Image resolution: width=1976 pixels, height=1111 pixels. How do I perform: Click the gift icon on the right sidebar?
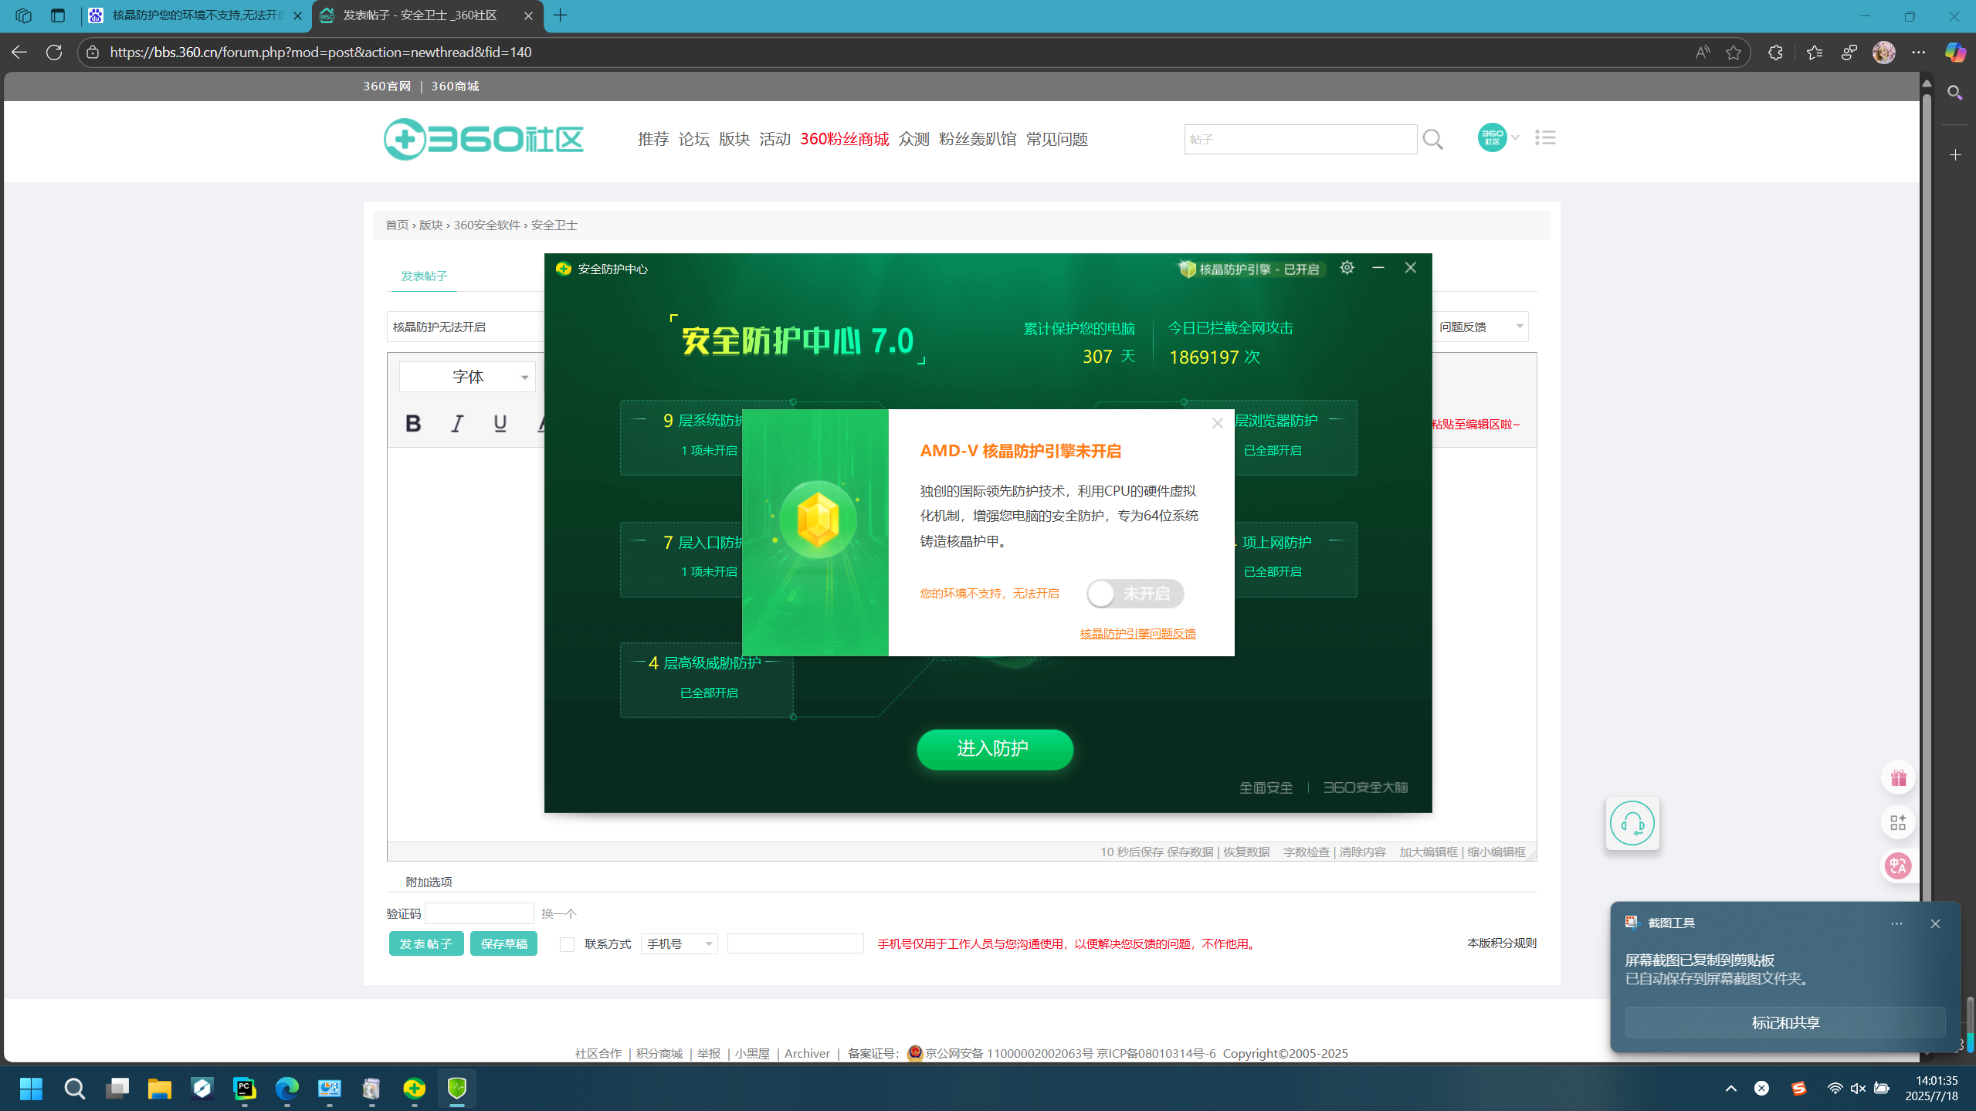coord(1897,778)
